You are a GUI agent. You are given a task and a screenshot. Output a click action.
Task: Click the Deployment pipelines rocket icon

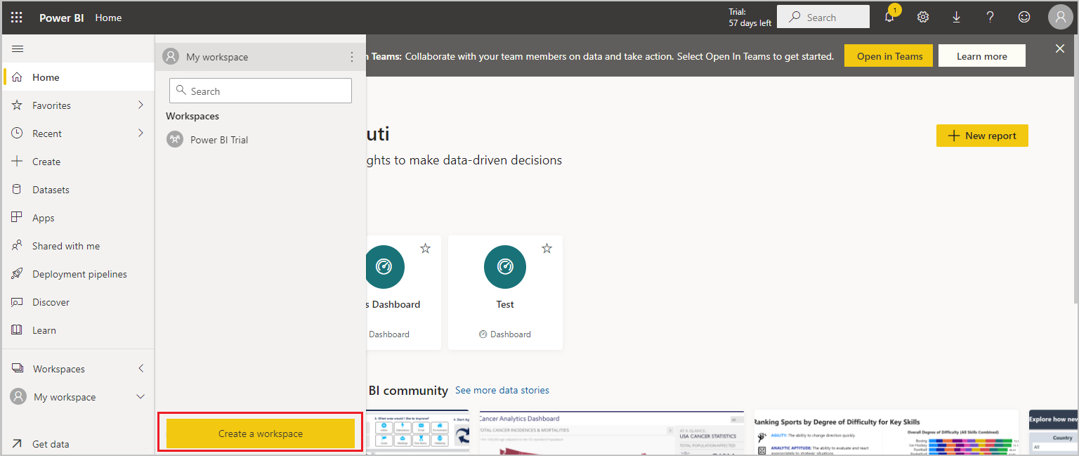[x=18, y=274]
